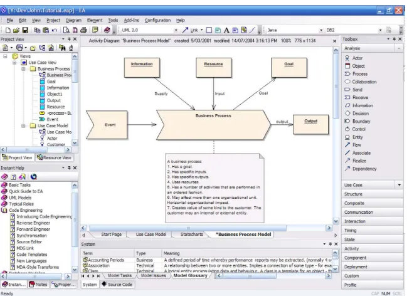
Task: Select Customer in the project tree
Action: tap(56, 144)
